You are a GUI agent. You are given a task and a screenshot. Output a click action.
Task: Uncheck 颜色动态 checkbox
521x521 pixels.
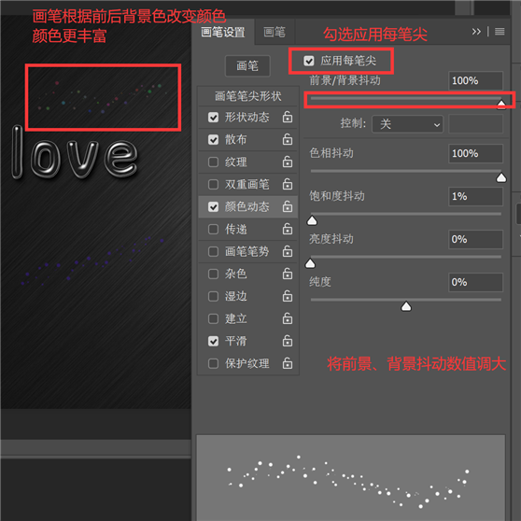213,206
